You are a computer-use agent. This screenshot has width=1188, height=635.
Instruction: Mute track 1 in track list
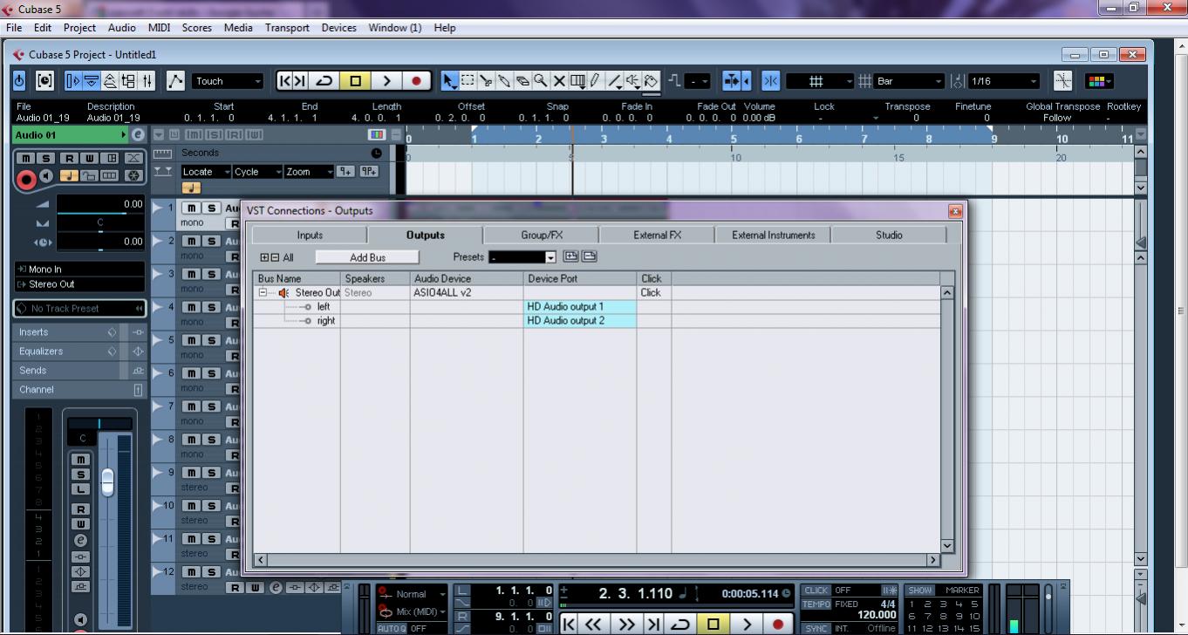189,208
